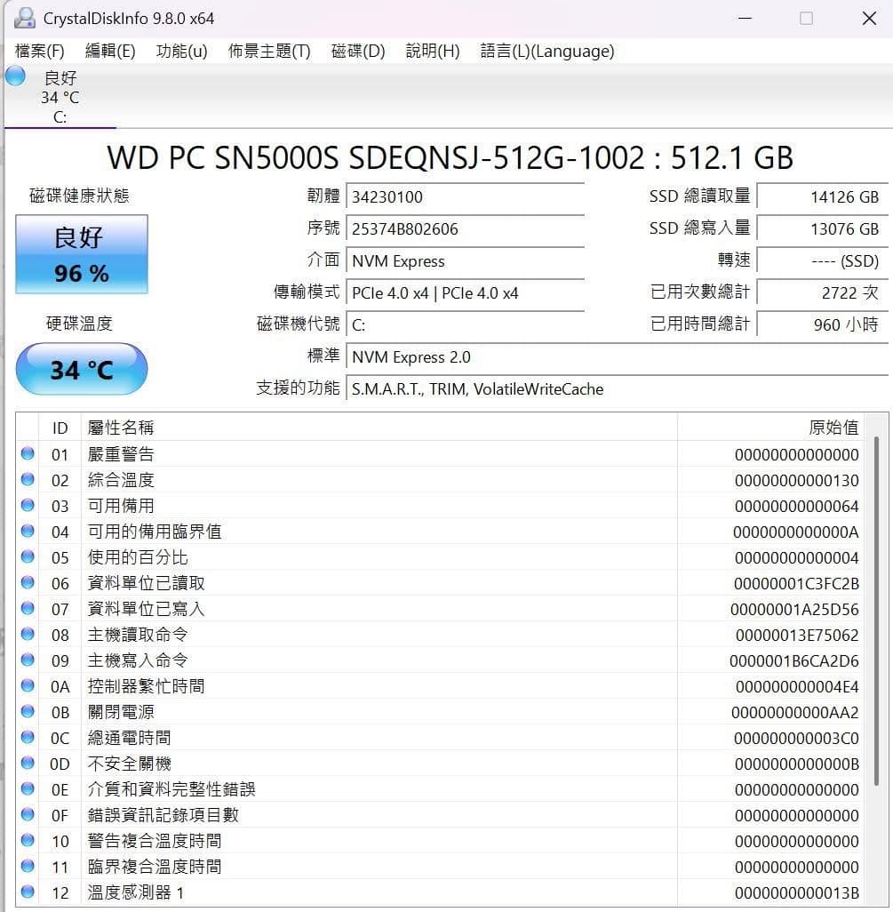
Task: Click the 序號 serial number field
Action: 465,228
